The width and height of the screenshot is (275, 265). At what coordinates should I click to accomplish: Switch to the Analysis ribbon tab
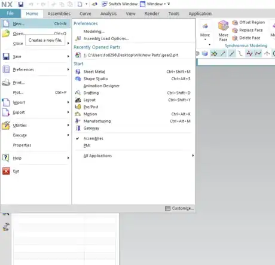tap(108, 14)
